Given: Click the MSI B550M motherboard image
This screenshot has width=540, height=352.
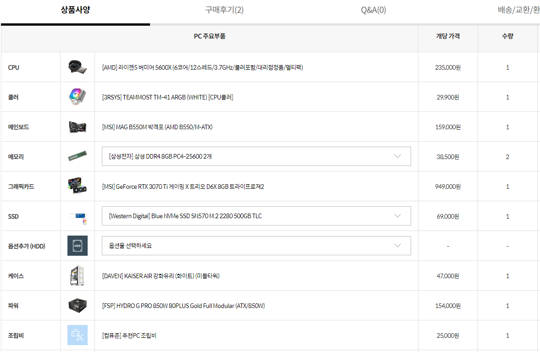Looking at the screenshot, I should point(78,126).
